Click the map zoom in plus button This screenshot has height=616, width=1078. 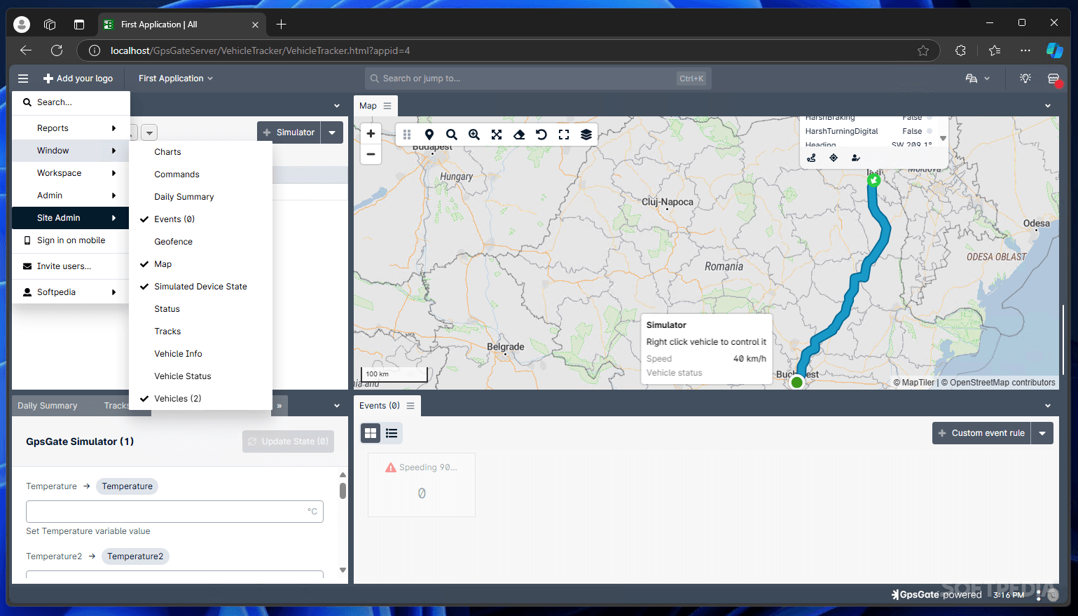(x=371, y=134)
